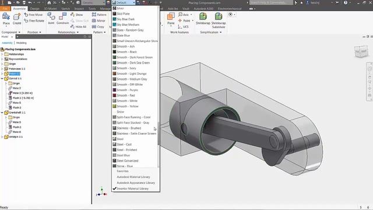Image resolution: width=373 pixels, height=210 pixels.
Task: Choose the Pattern component tool
Action: 99,15
